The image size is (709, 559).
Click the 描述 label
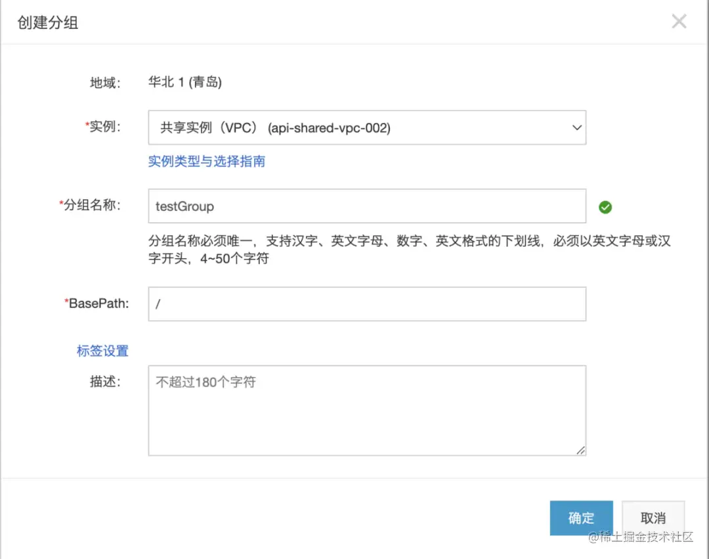105,382
